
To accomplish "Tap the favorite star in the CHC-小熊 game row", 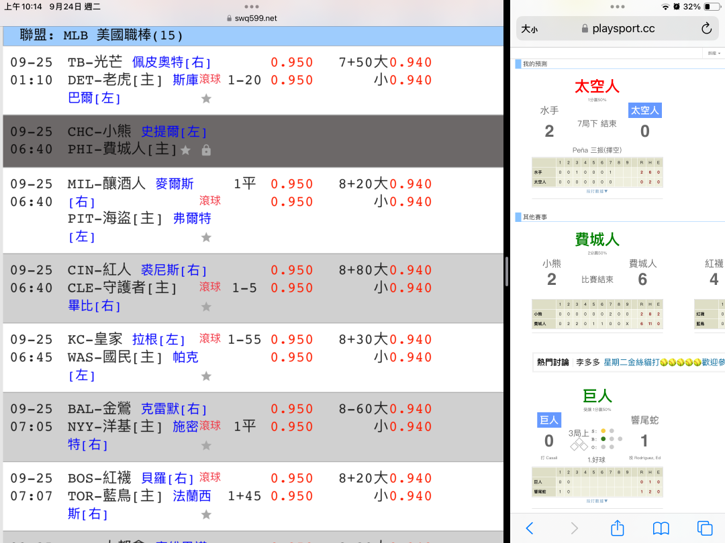I will tap(185, 150).
